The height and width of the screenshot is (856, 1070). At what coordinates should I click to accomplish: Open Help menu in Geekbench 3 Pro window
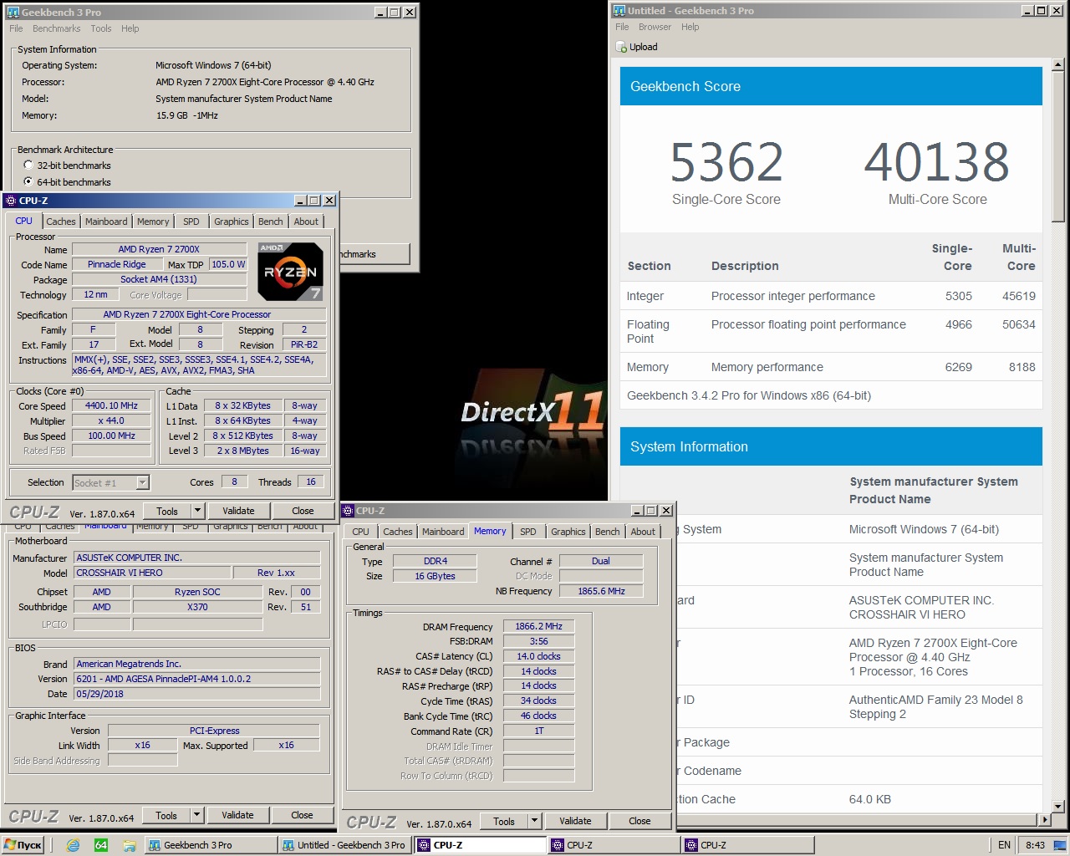pyautogui.click(x=130, y=28)
